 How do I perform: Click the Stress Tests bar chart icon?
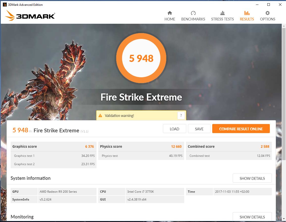tap(222, 13)
